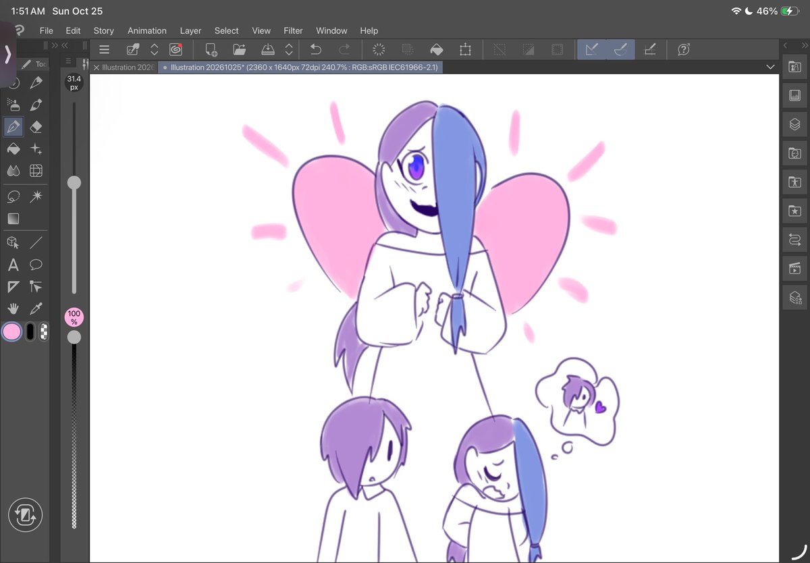Open the Layers palette stack icon
This screenshot has width=810, height=563.
[x=794, y=124]
